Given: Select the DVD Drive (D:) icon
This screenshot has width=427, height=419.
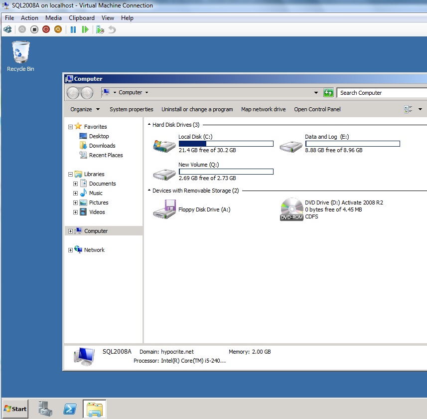Looking at the screenshot, I should [291, 209].
